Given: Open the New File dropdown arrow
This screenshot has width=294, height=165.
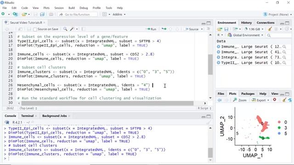Looking at the screenshot, I should (9, 14).
